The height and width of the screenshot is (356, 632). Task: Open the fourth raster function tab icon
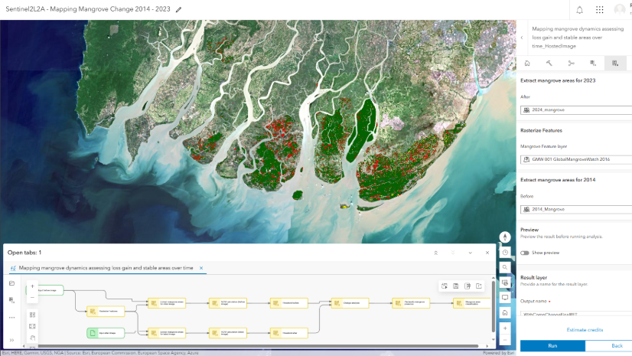pos(593,64)
